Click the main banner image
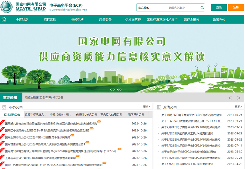 pos(122,58)
